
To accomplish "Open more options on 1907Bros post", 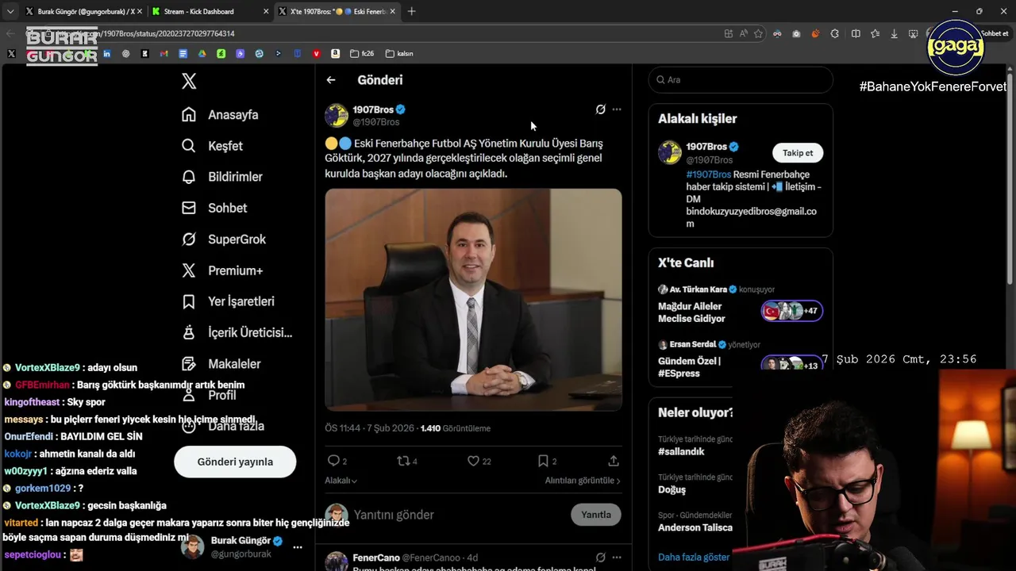I will 617,109.
